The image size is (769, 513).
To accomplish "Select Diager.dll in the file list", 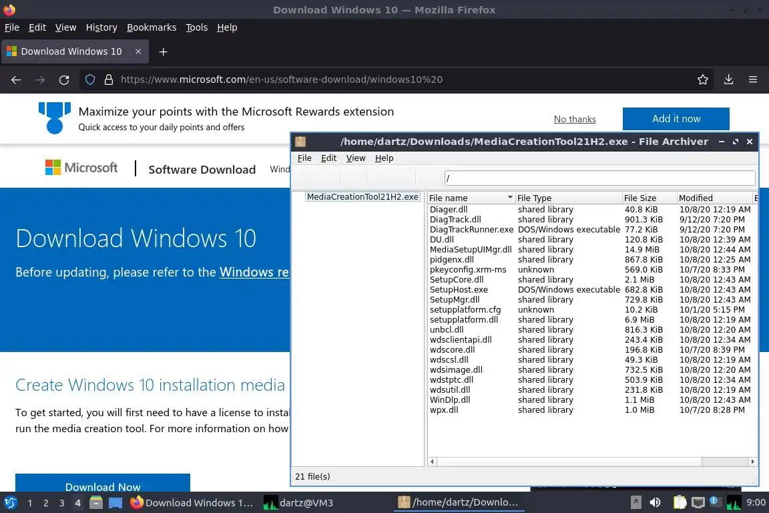I will (590, 209).
